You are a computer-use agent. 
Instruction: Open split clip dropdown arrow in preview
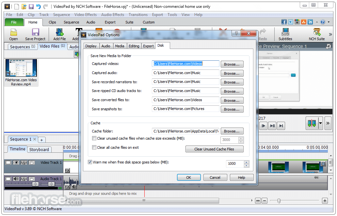point(320,123)
